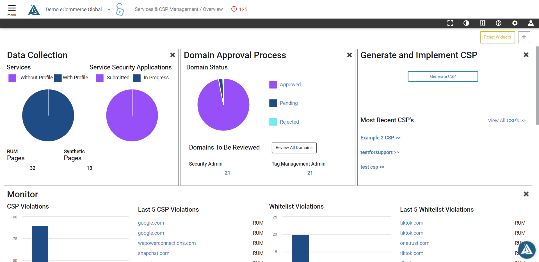Open the hamburger menu
539x262 pixels.
point(12,10)
